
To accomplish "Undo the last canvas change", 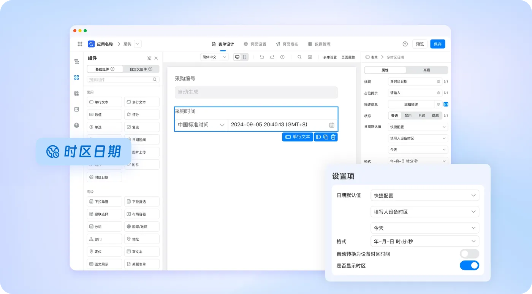I will tap(262, 57).
